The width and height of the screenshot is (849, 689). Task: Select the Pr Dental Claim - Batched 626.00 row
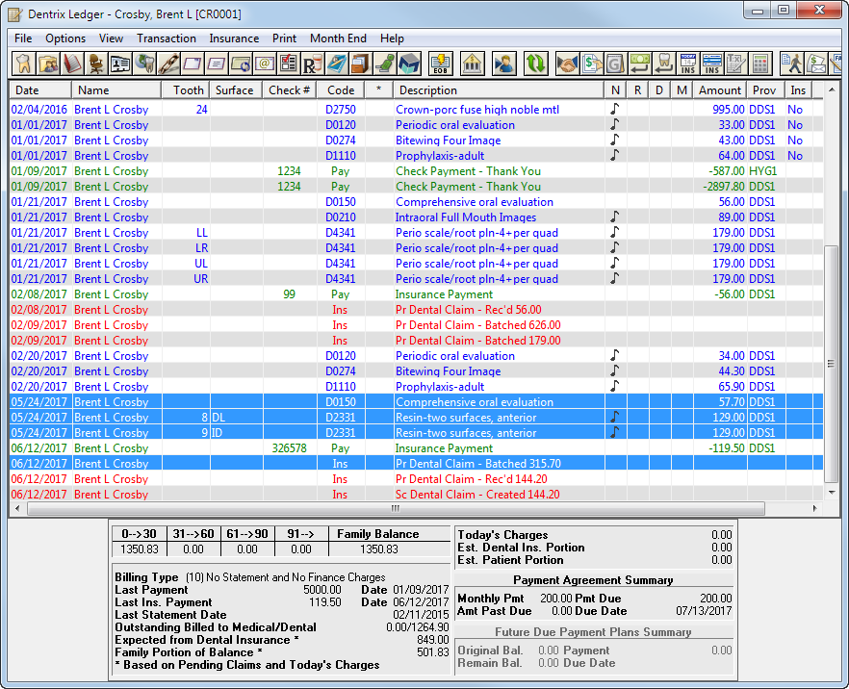417,324
